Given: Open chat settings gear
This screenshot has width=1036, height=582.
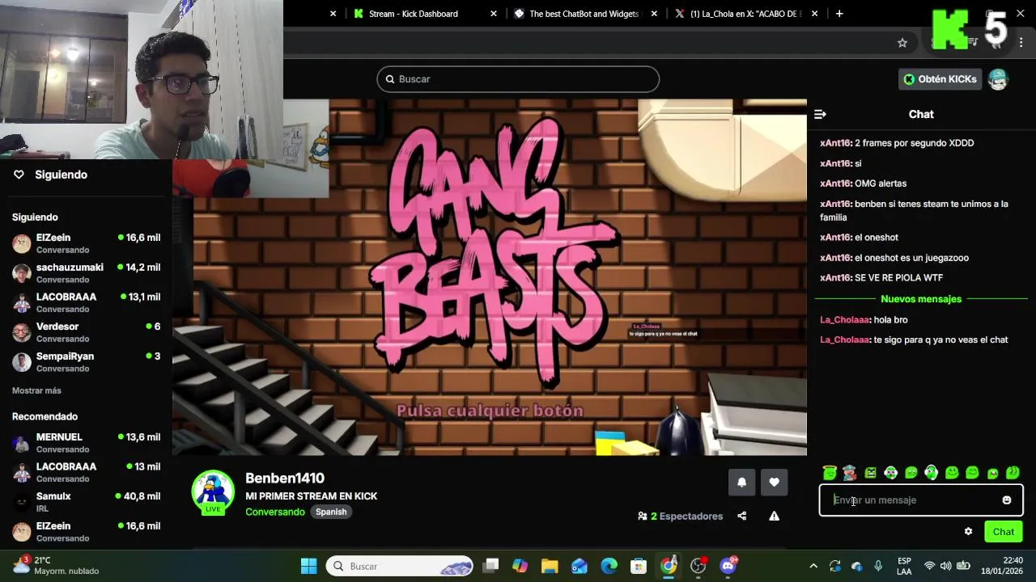Looking at the screenshot, I should (x=968, y=531).
